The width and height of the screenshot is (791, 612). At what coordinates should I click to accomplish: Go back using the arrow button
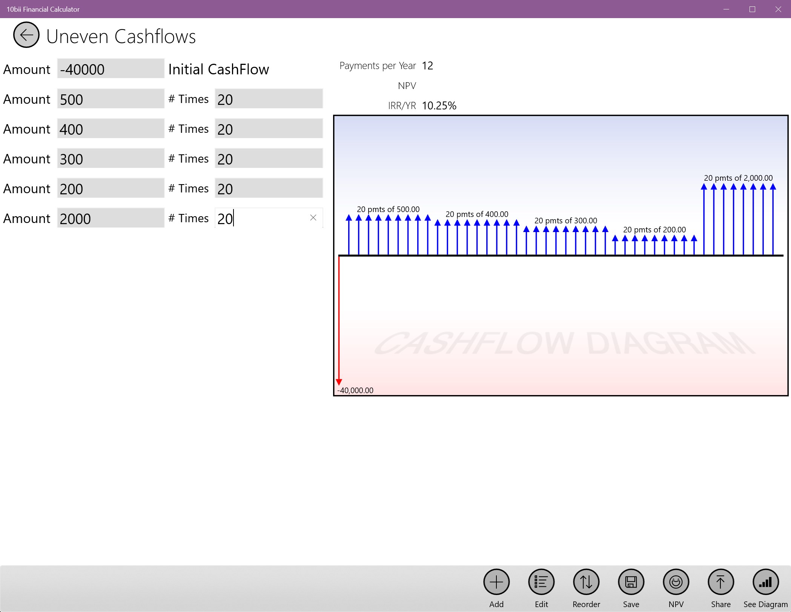(26, 35)
